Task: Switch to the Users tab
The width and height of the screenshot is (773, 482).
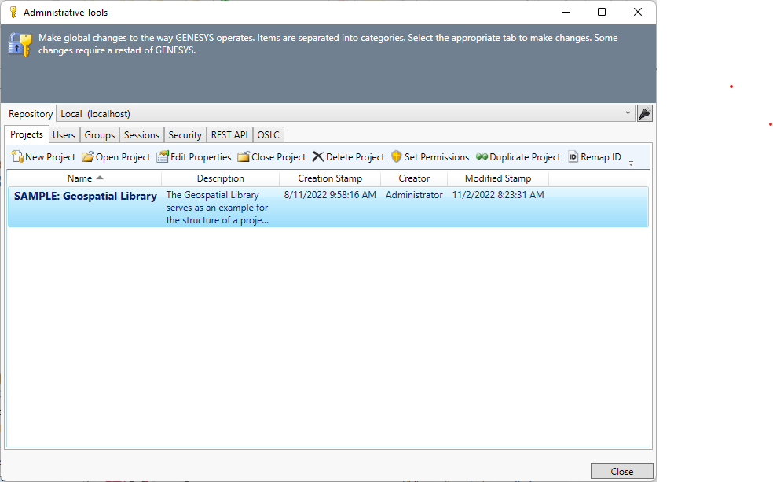Action: point(64,135)
